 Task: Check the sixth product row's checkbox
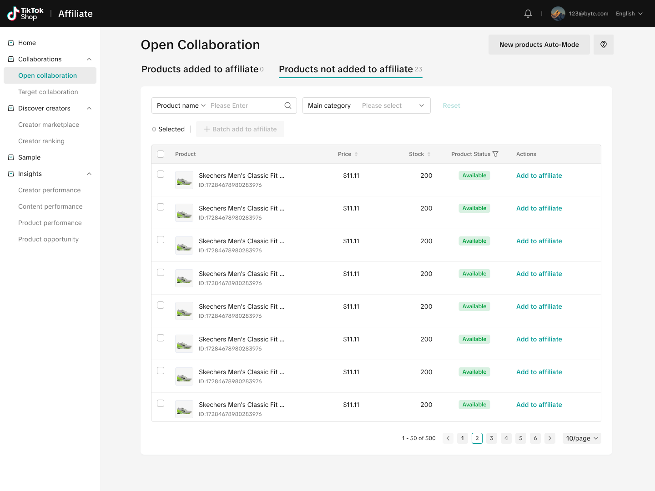click(161, 338)
